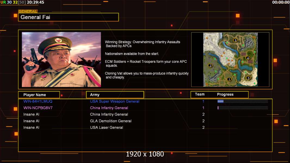This screenshot has height=163, width=290.
Task: Click start position marker 5 on map
Action: pyautogui.click(x=235, y=40)
